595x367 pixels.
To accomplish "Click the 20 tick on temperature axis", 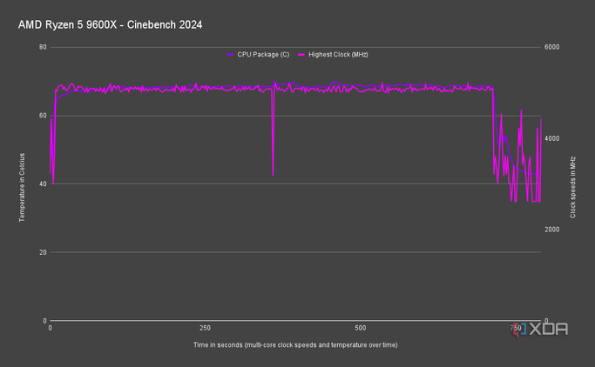I will coord(43,252).
